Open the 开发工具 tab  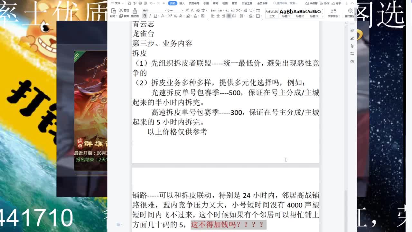(x=247, y=3)
